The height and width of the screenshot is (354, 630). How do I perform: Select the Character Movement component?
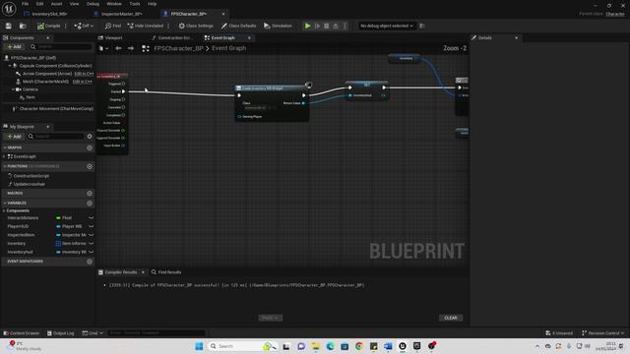tap(56, 109)
